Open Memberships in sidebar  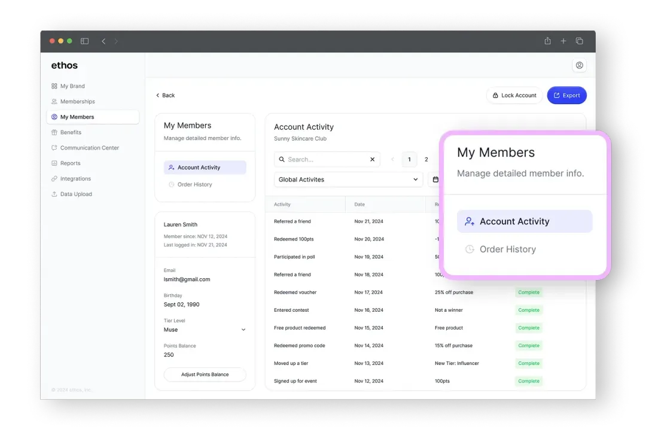[77, 101]
